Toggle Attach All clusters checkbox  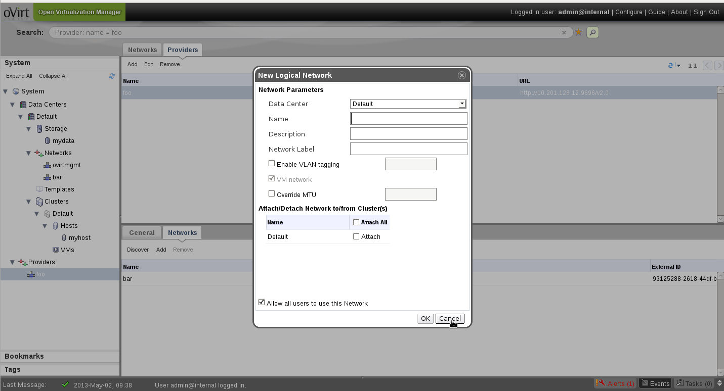(x=356, y=222)
